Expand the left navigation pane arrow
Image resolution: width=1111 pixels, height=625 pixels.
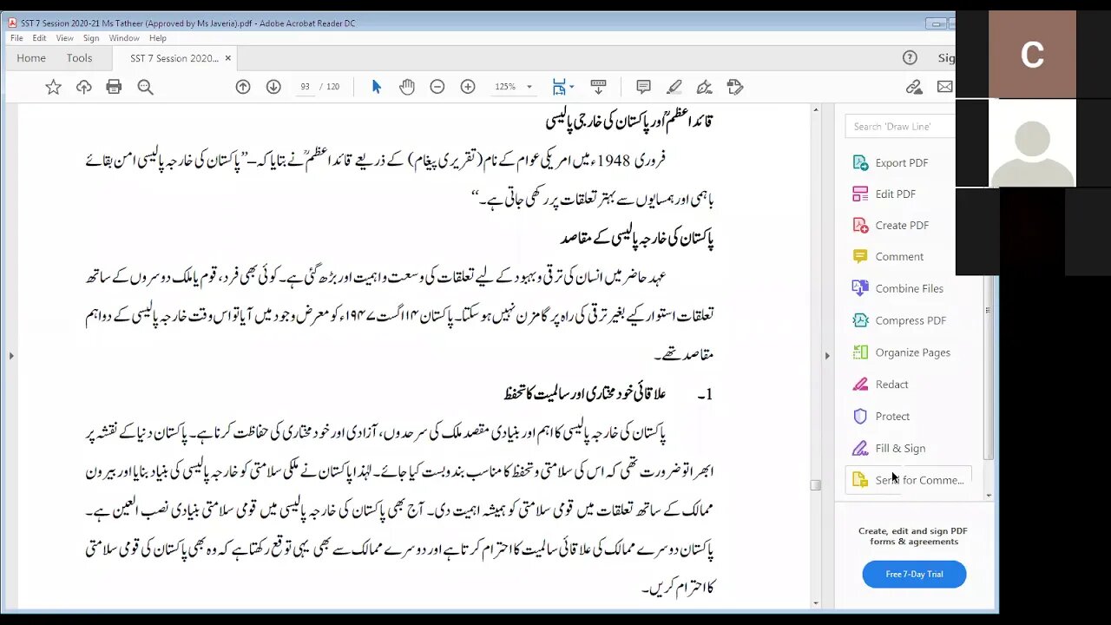click(10, 356)
